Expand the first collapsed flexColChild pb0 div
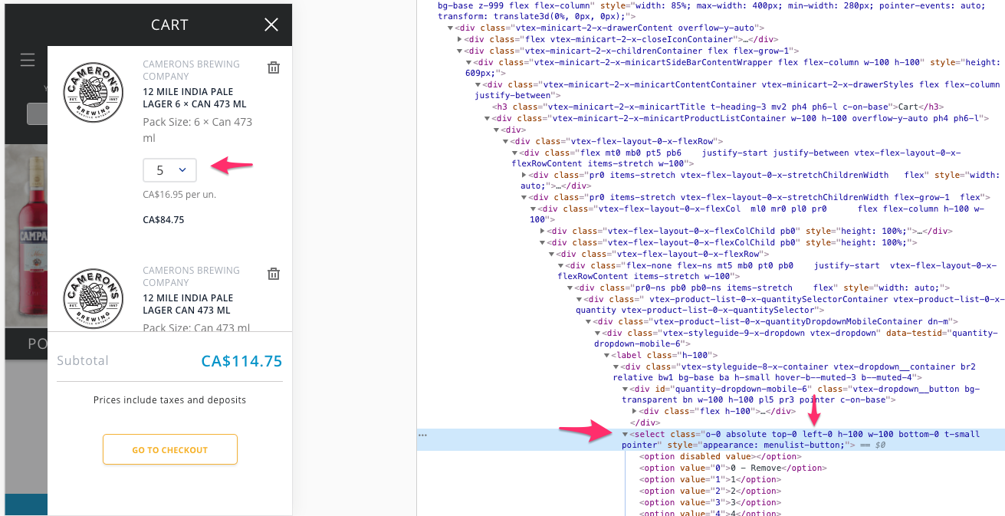The height and width of the screenshot is (516, 1005). (x=542, y=231)
